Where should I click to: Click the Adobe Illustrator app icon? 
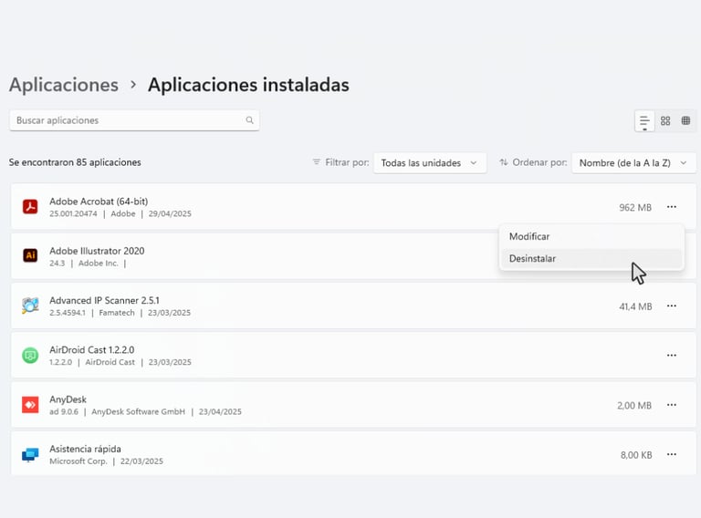pyautogui.click(x=30, y=255)
